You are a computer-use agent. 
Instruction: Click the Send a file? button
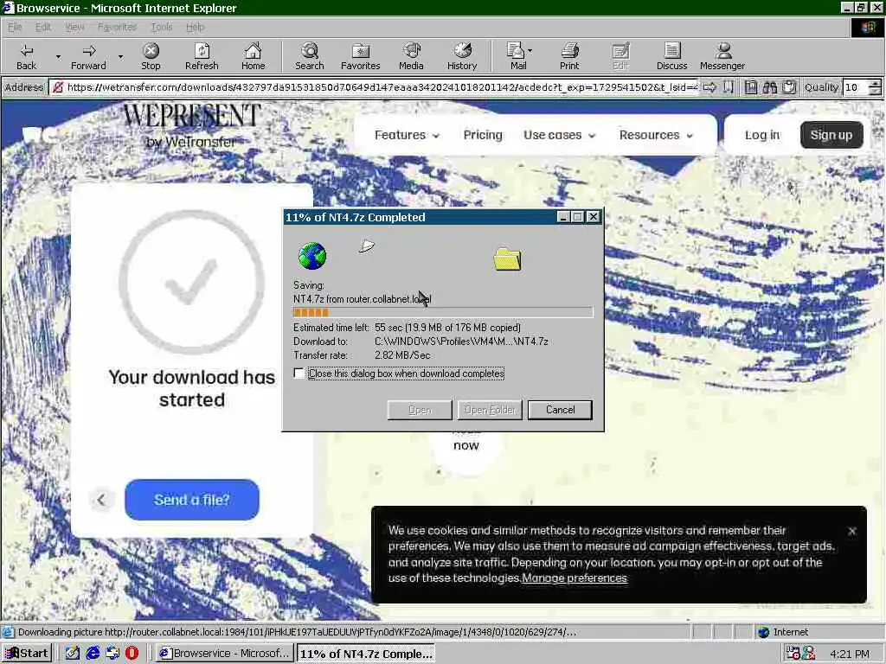point(192,500)
